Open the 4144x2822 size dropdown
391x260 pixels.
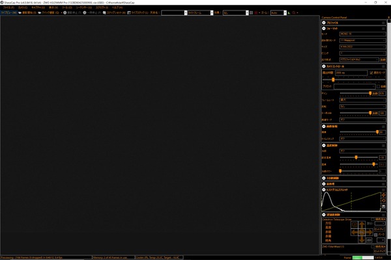point(362,47)
